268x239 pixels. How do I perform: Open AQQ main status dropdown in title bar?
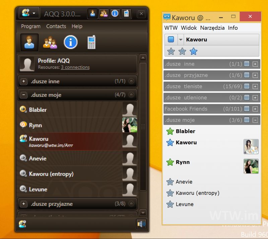(x=29, y=13)
